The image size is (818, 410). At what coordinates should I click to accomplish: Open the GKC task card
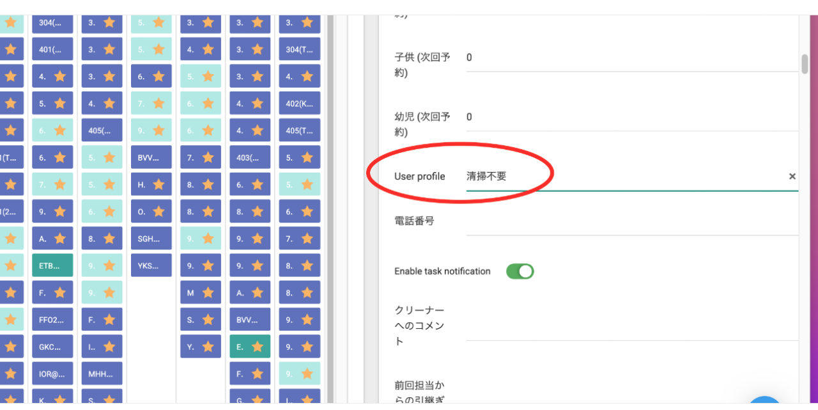point(52,347)
